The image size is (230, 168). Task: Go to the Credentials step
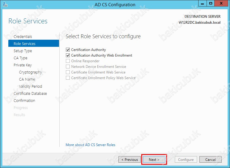coord(23,36)
